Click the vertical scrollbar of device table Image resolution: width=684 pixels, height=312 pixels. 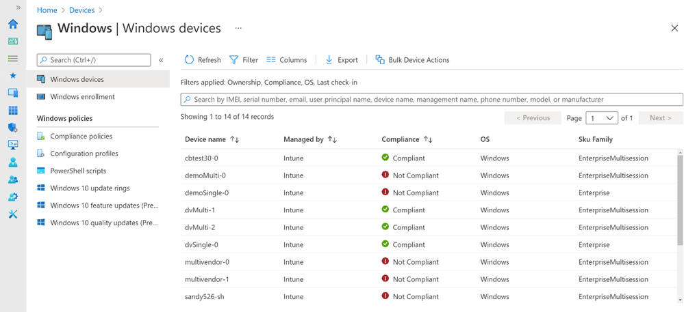680,200
